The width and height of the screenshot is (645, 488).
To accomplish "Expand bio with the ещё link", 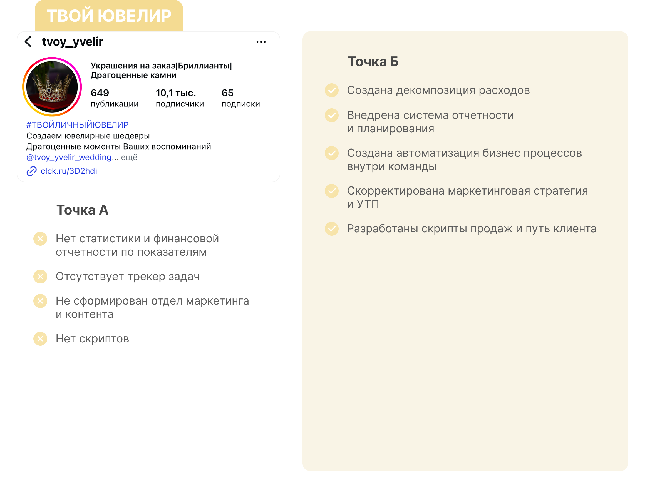I will pos(129,157).
